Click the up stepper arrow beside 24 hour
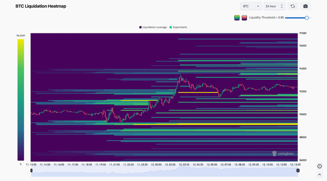Viewport: 327px width, 181px height. [282, 5]
